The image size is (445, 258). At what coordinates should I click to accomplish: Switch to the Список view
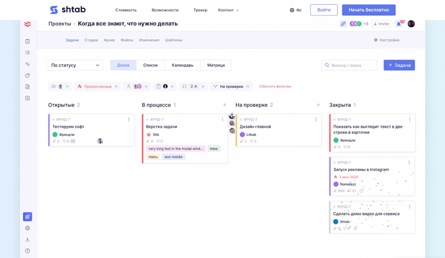[x=151, y=65]
